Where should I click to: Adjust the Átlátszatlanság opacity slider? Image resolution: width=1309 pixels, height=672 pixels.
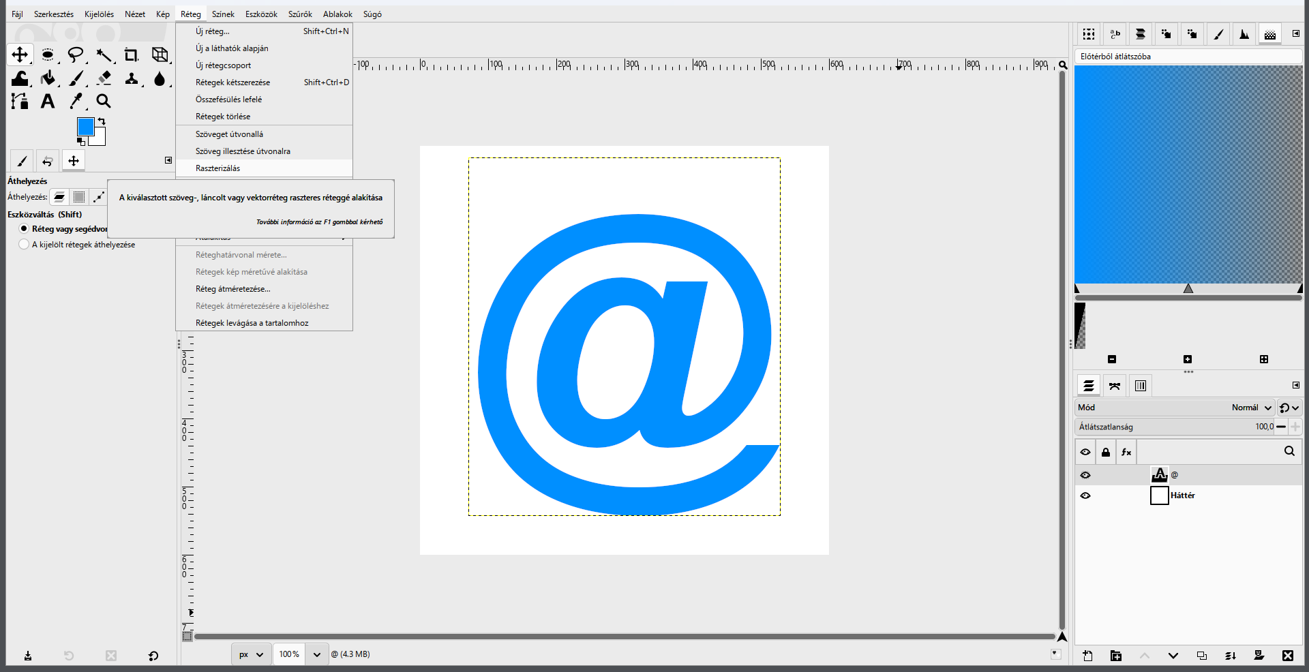(x=1175, y=427)
